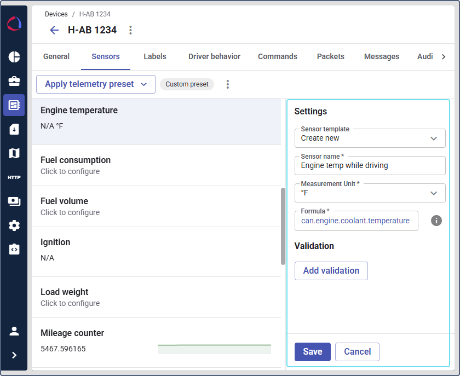
Task: Open the three-dot menu beside H-AB 1234
Action: tap(130, 30)
